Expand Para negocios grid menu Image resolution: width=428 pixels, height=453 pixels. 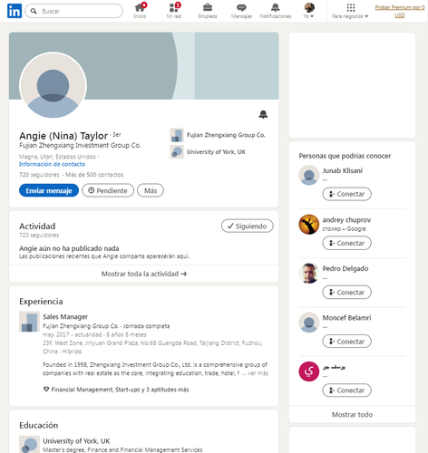350,11
